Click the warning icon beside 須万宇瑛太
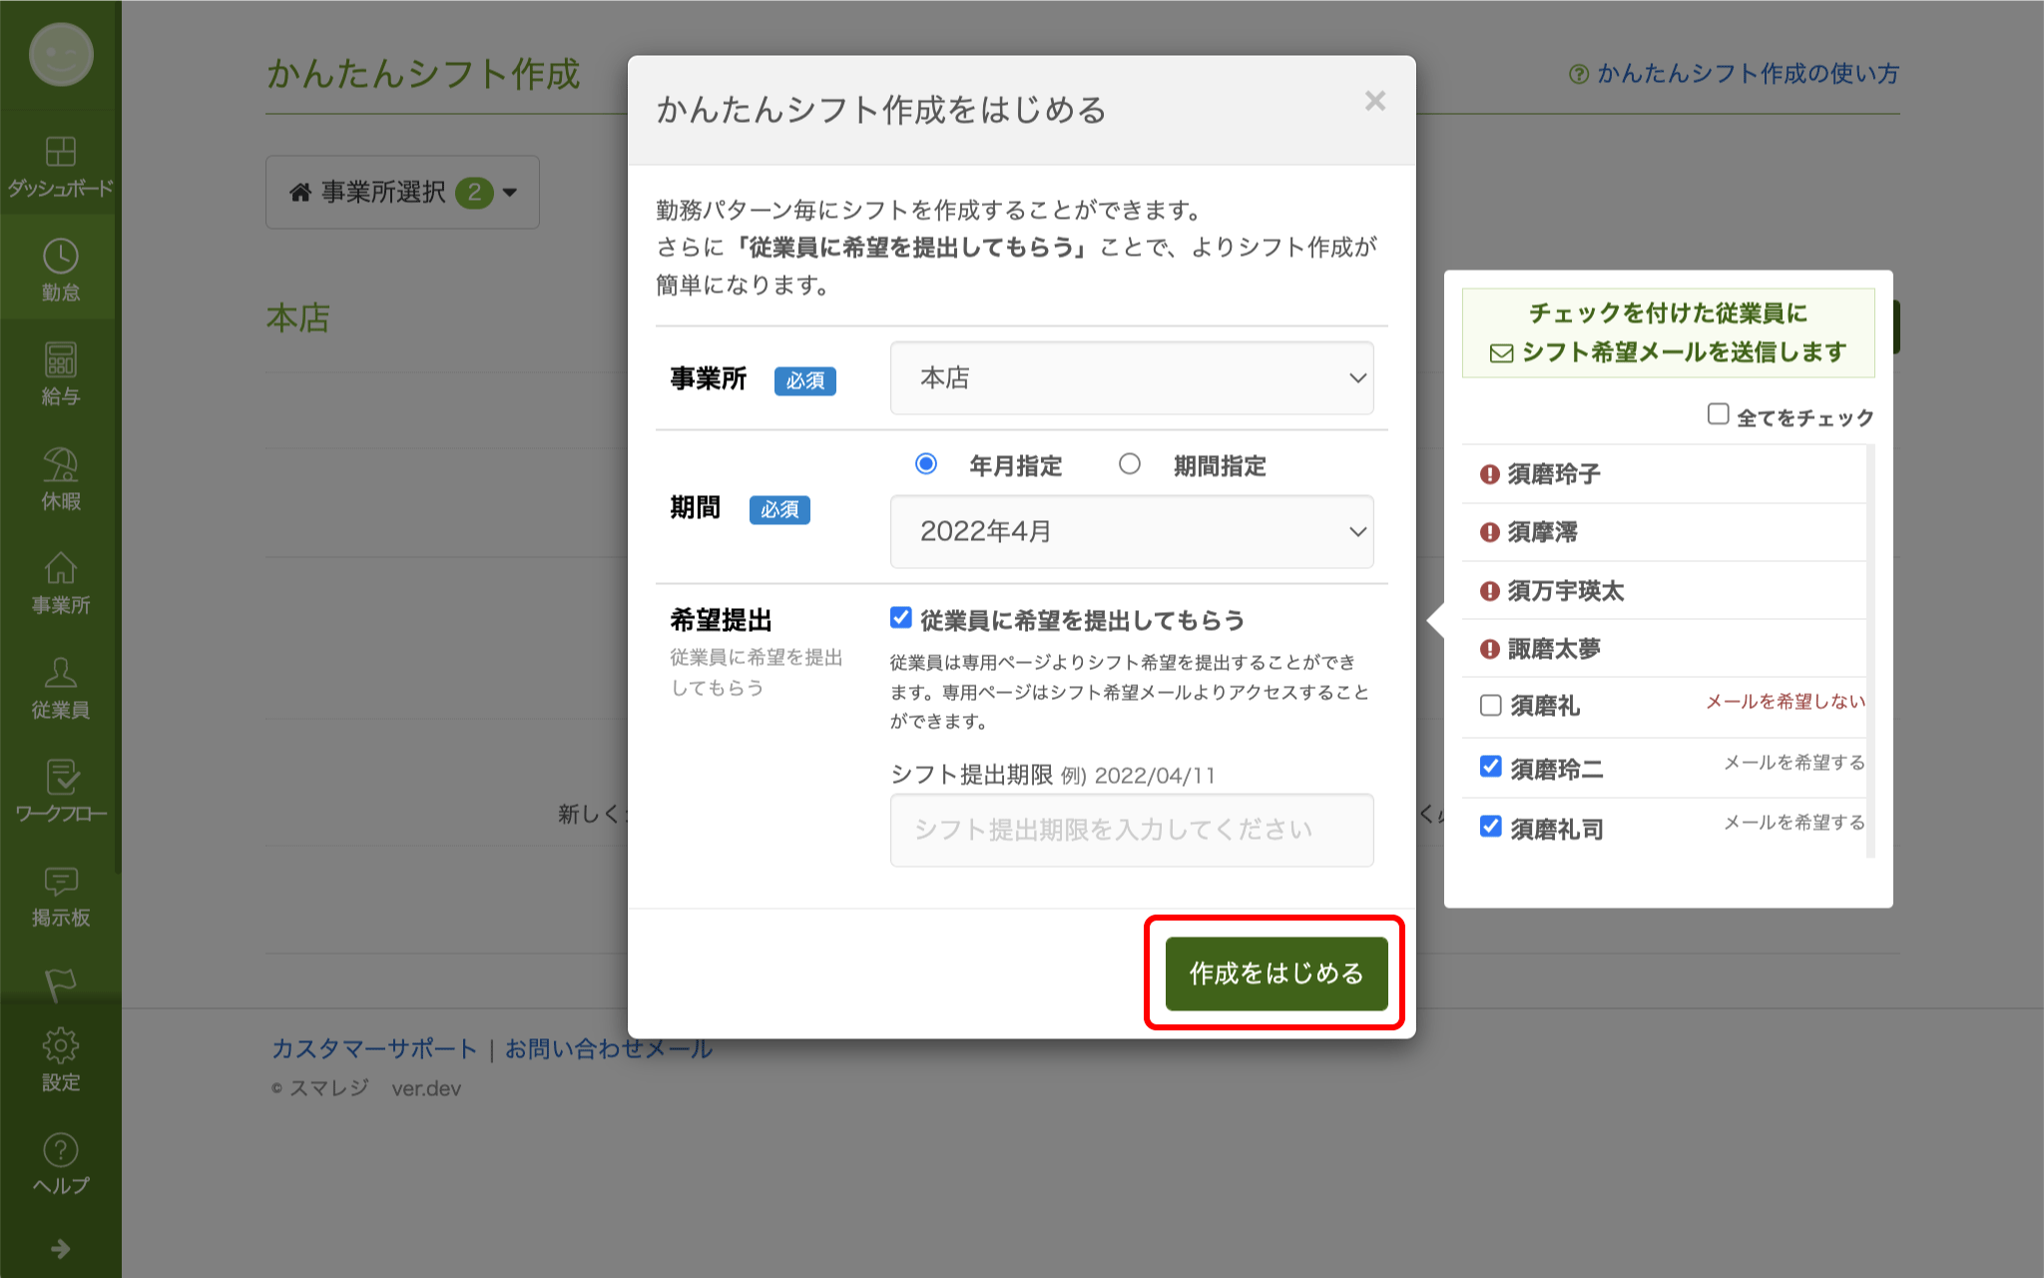Viewport: 2044px width, 1278px height. coord(1490,591)
